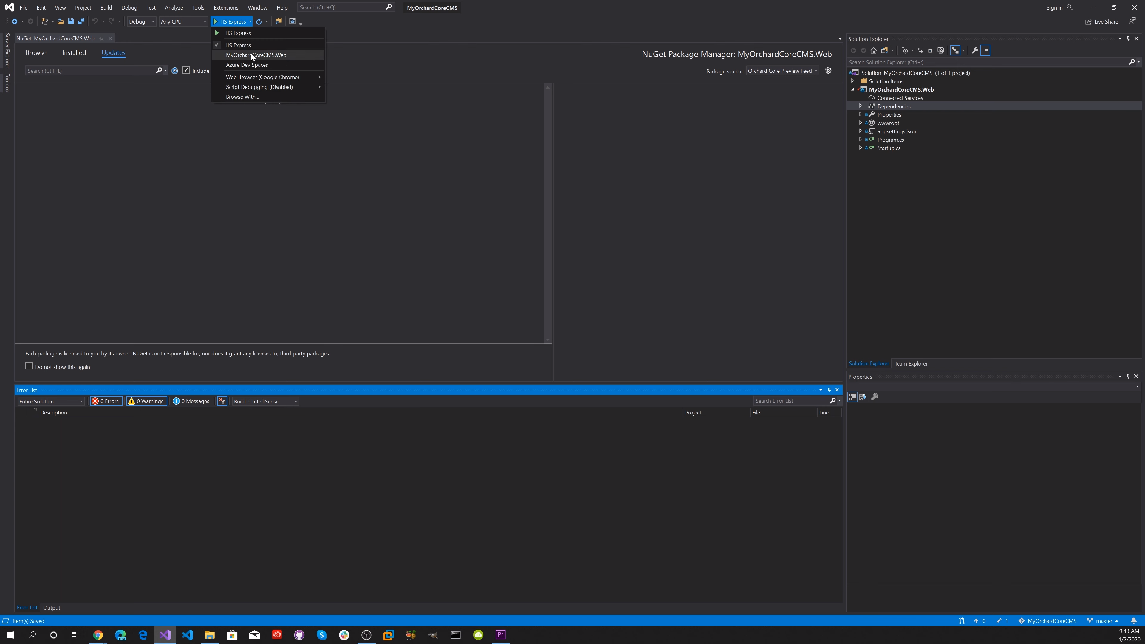Check 'Do not show this again' checkbox

[29, 366]
